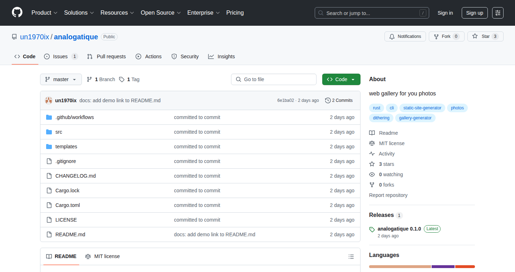Click the pulse icon beside Activity
The height and width of the screenshot is (272, 515).
372,154
